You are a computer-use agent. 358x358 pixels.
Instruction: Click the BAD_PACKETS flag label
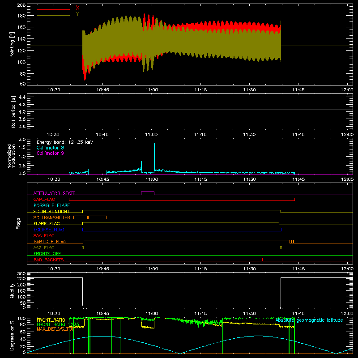point(49,260)
